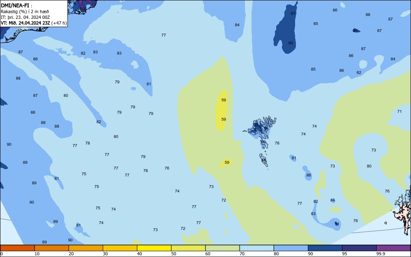Click the legend tick label "99.9"

pos(381,254)
